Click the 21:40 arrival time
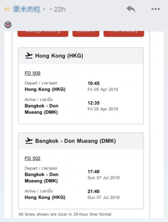This screenshot has width=168, height=222. [93, 192]
